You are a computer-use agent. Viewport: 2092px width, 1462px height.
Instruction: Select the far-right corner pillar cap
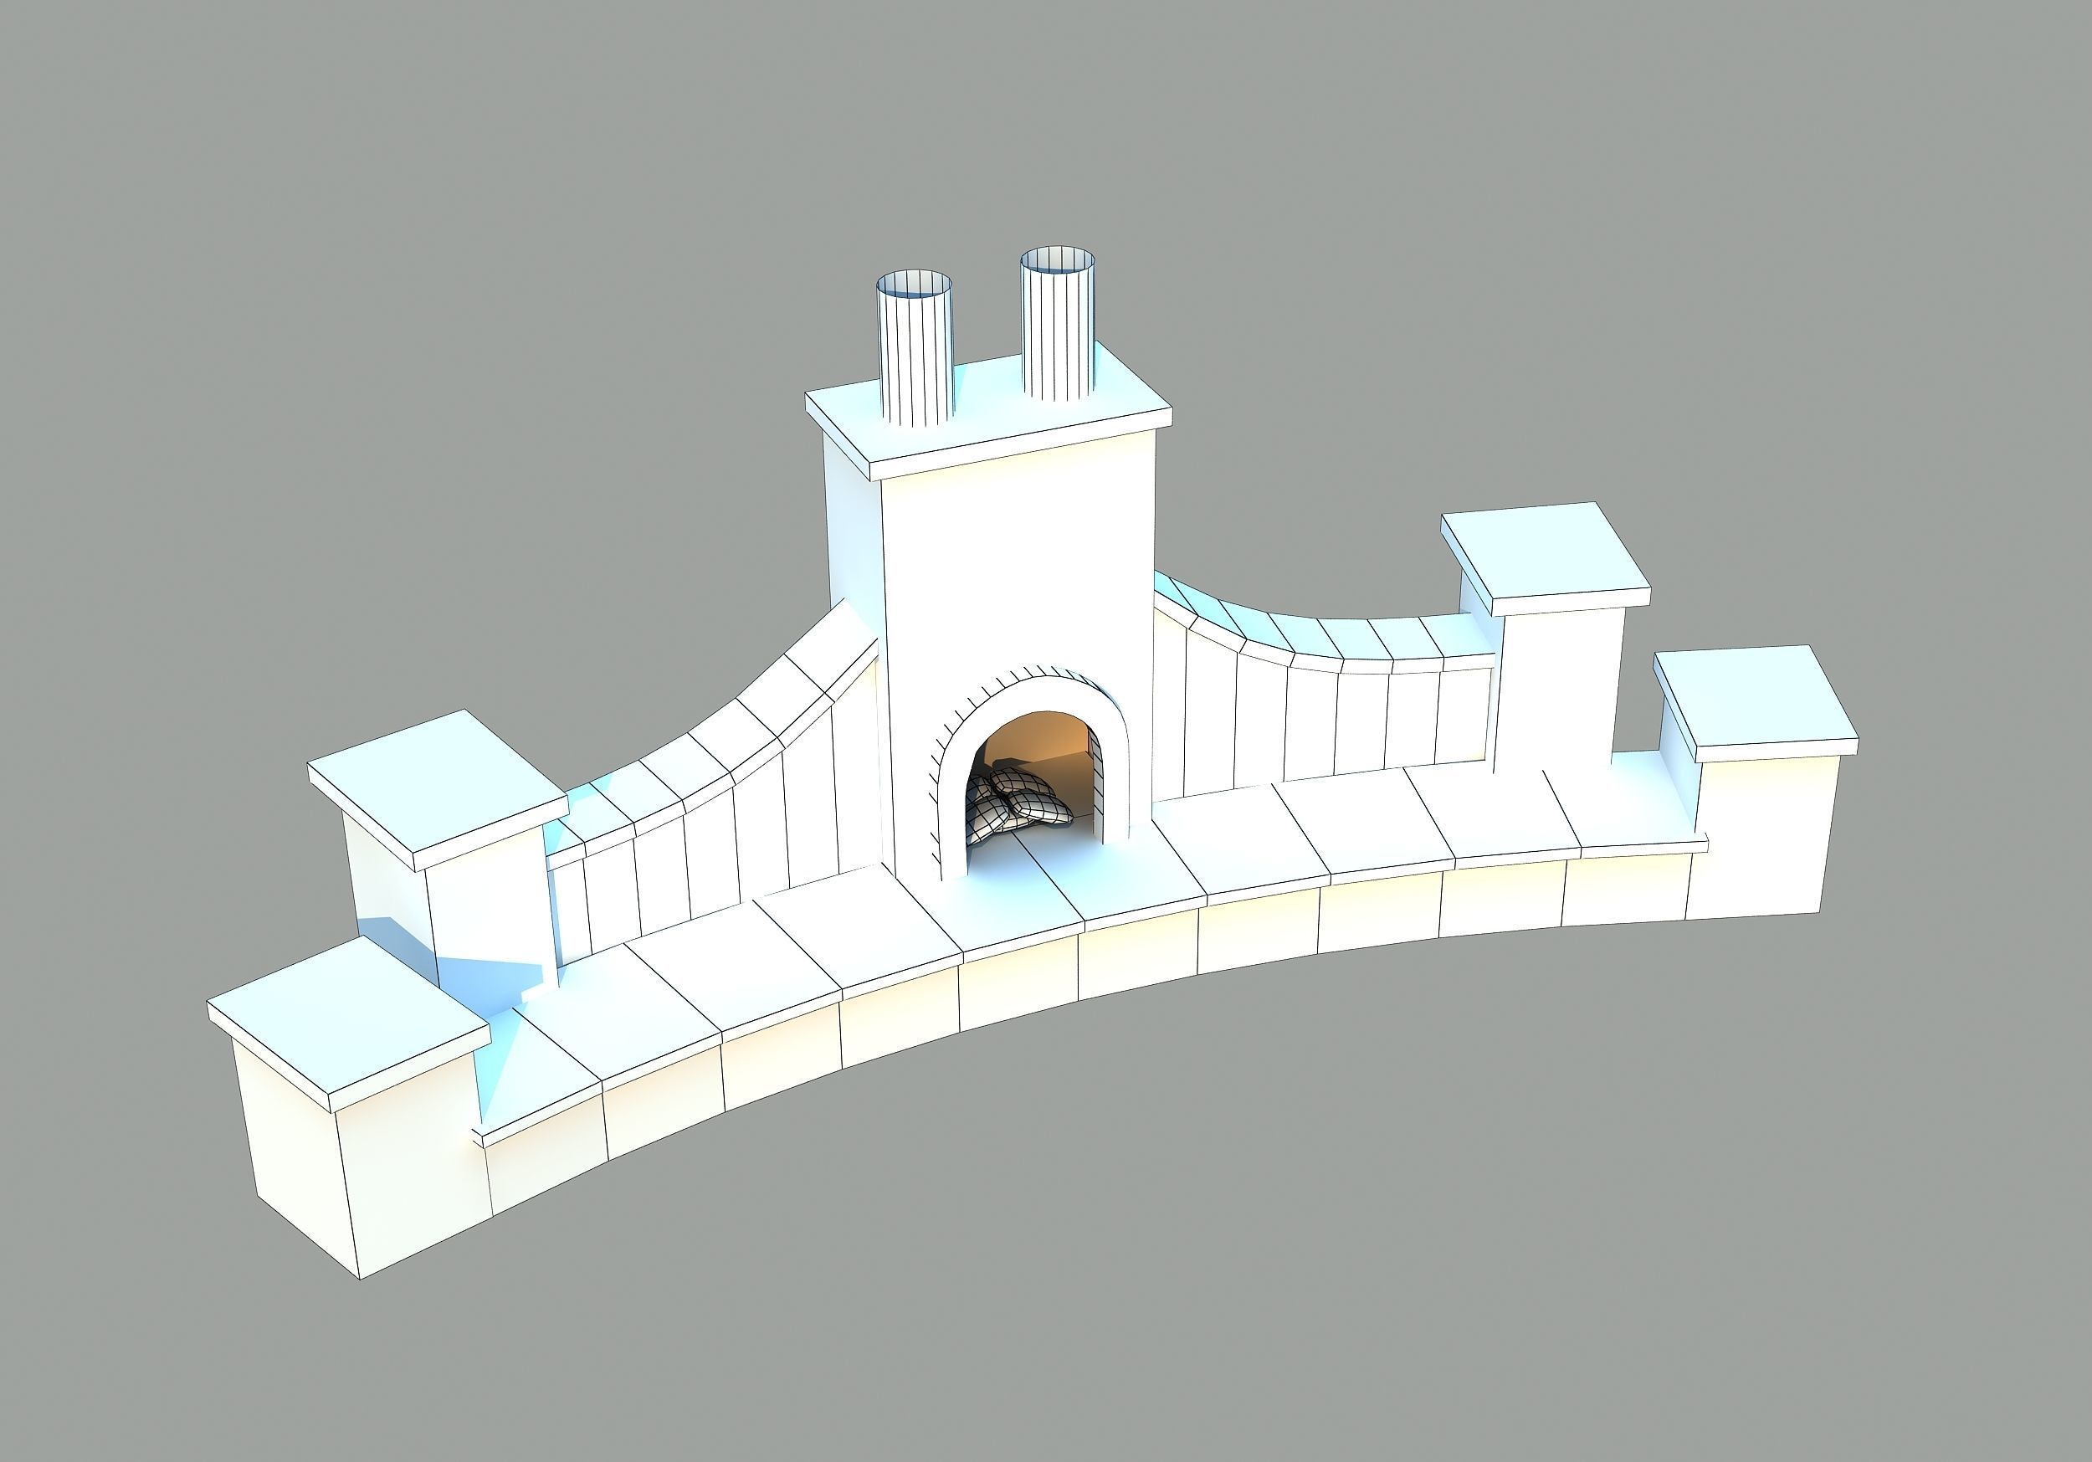1756,702
